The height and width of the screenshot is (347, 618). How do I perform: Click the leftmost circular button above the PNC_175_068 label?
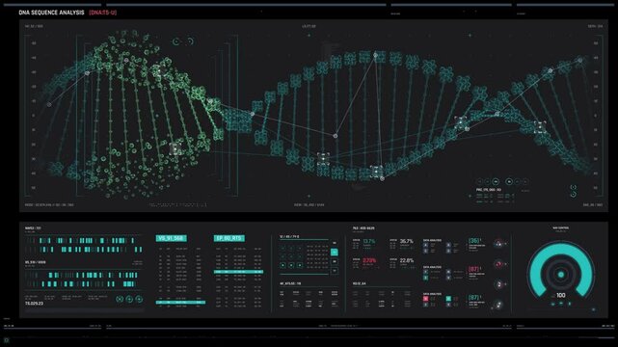pyautogui.click(x=480, y=181)
